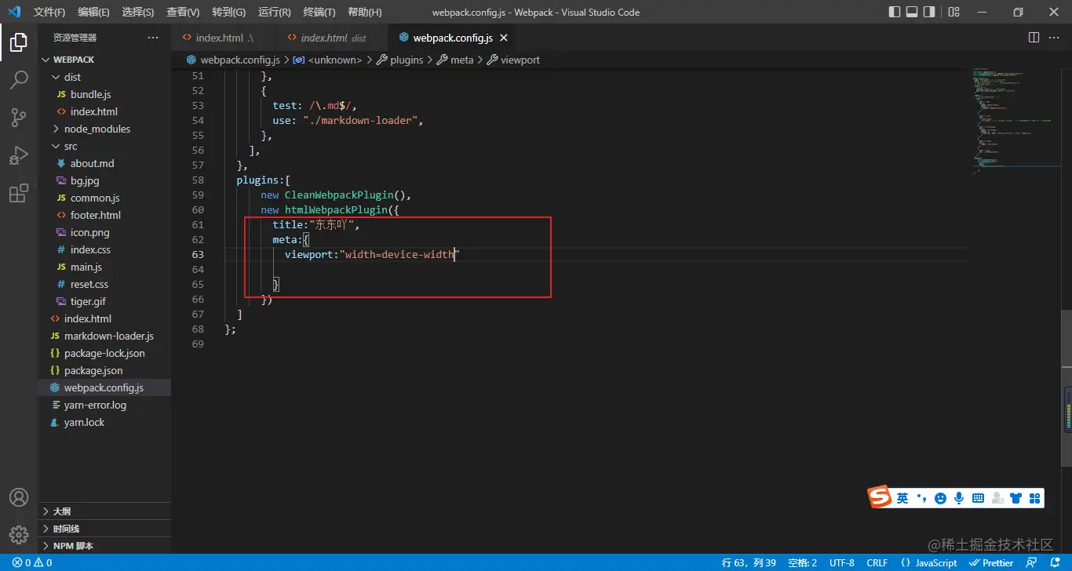Open the 运行(R) menu
Screen dimensions: 1072x571
274,12
